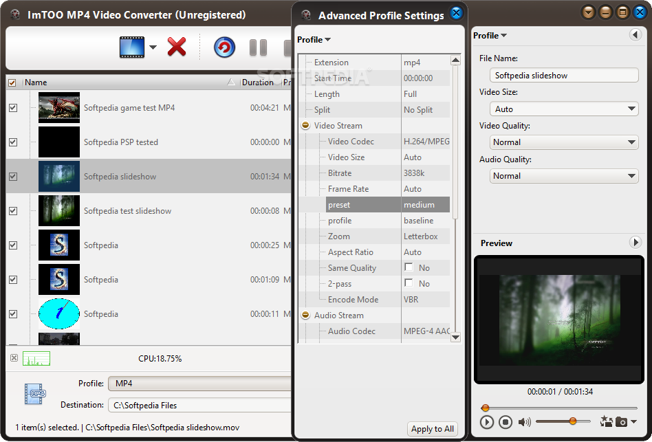Viewport: 652px width, 442px height.
Task: Click the Add video file filmstrip icon
Action: click(132, 47)
